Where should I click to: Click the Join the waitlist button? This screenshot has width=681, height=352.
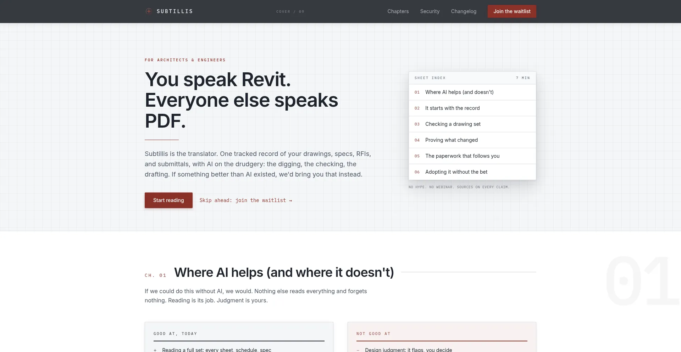point(512,11)
